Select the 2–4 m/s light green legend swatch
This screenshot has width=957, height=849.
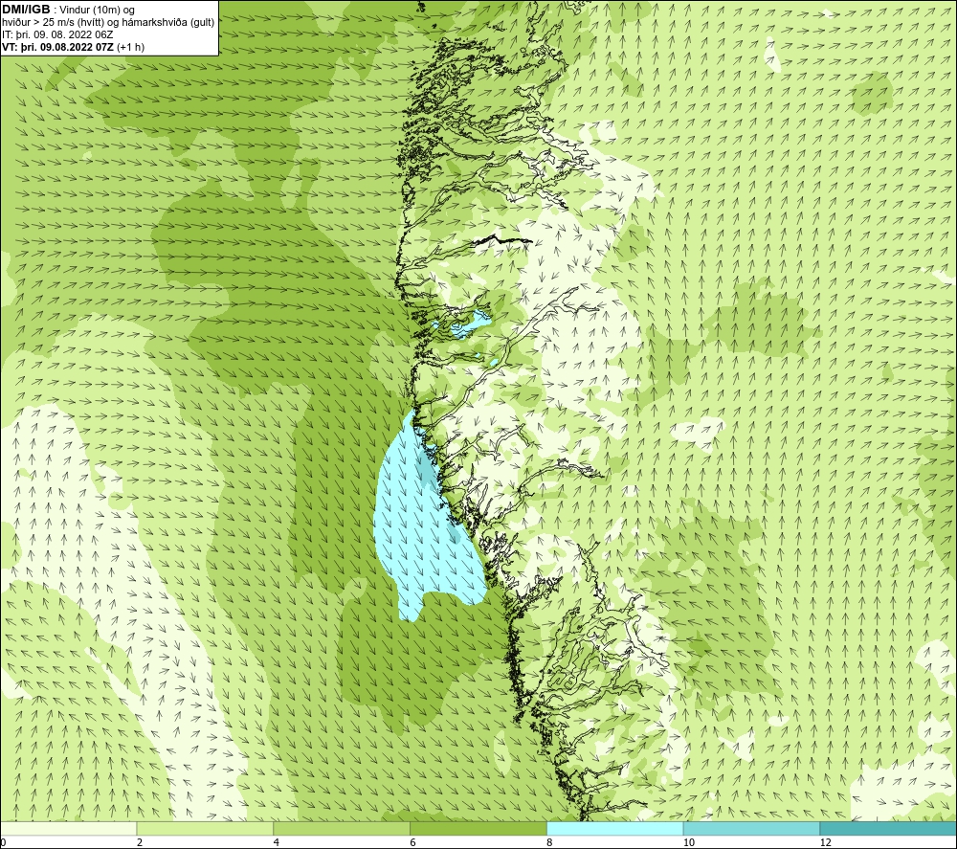click(x=205, y=828)
